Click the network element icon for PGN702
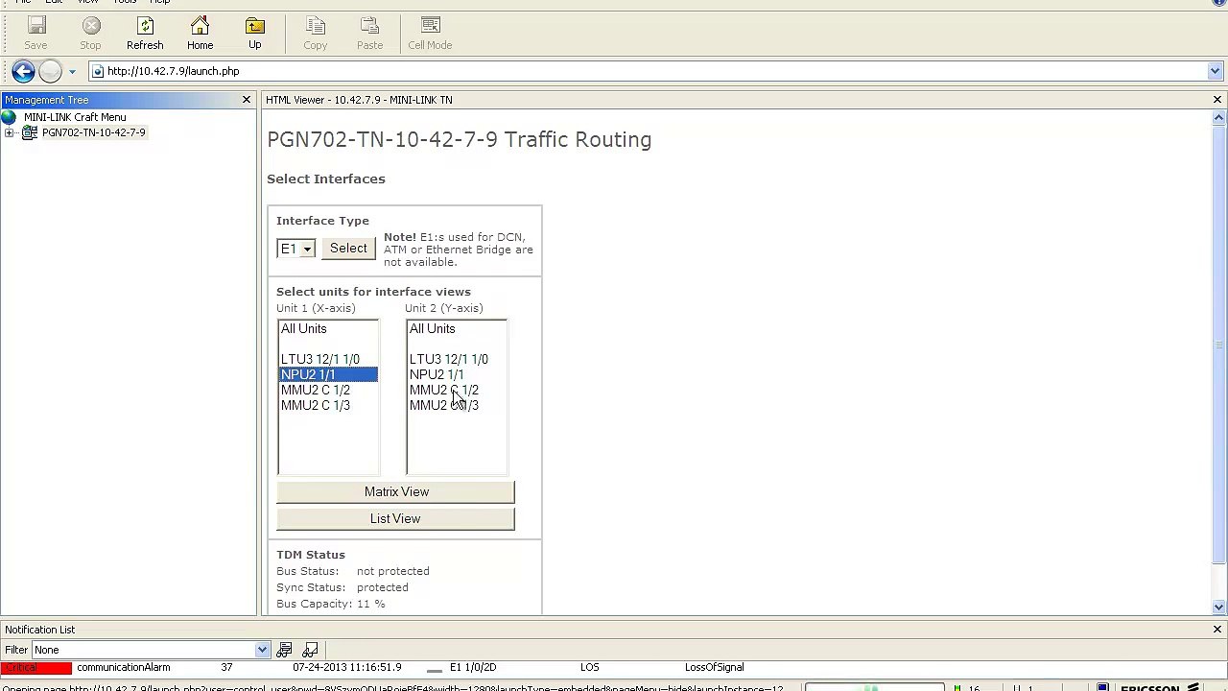The height and width of the screenshot is (691, 1228). tap(30, 132)
